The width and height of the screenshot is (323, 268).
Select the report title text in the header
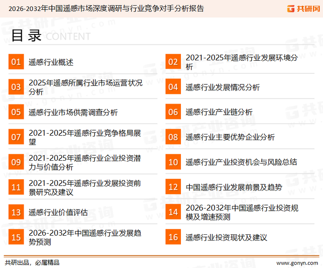click(106, 9)
